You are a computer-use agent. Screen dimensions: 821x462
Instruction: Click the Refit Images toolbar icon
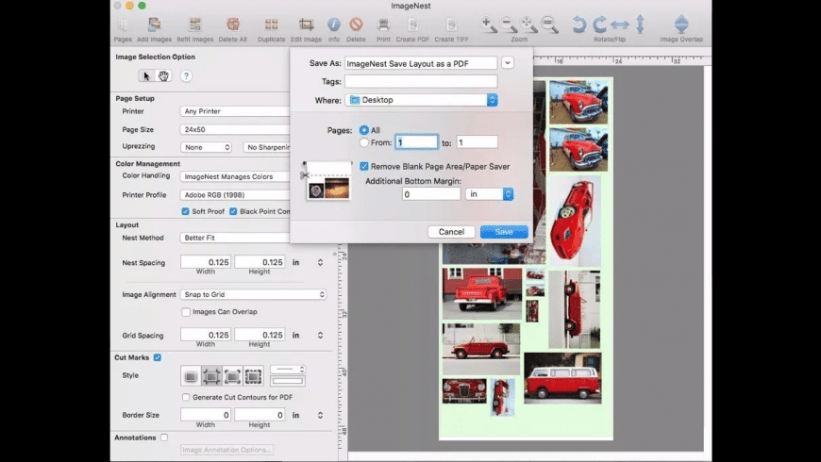pyautogui.click(x=194, y=25)
